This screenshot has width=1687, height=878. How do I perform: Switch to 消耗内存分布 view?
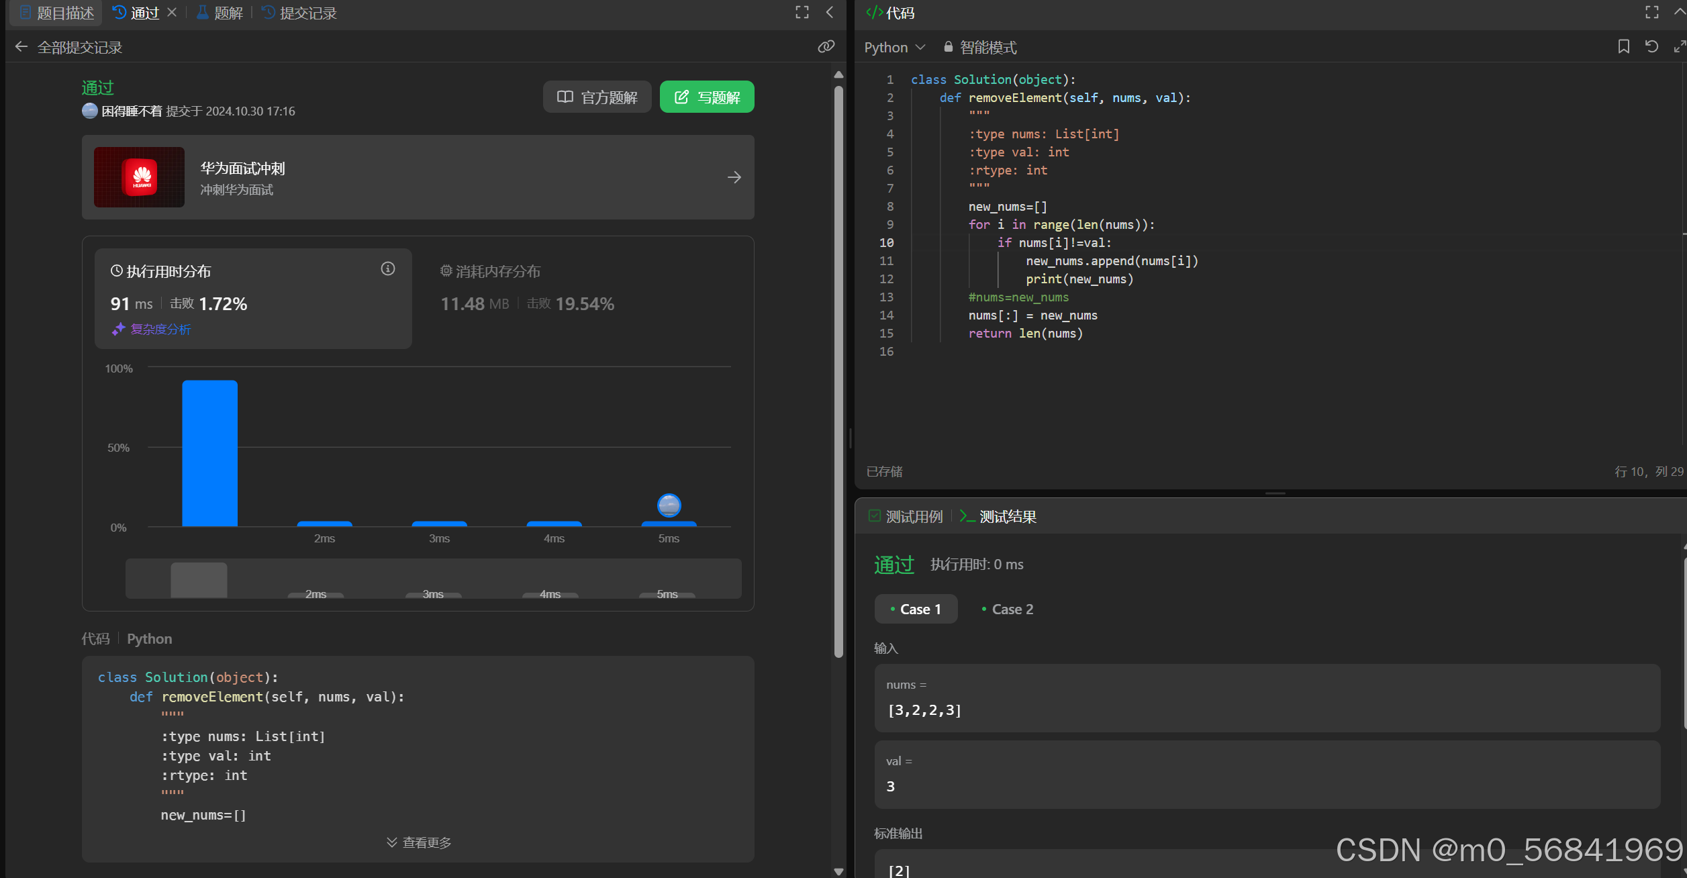point(490,271)
